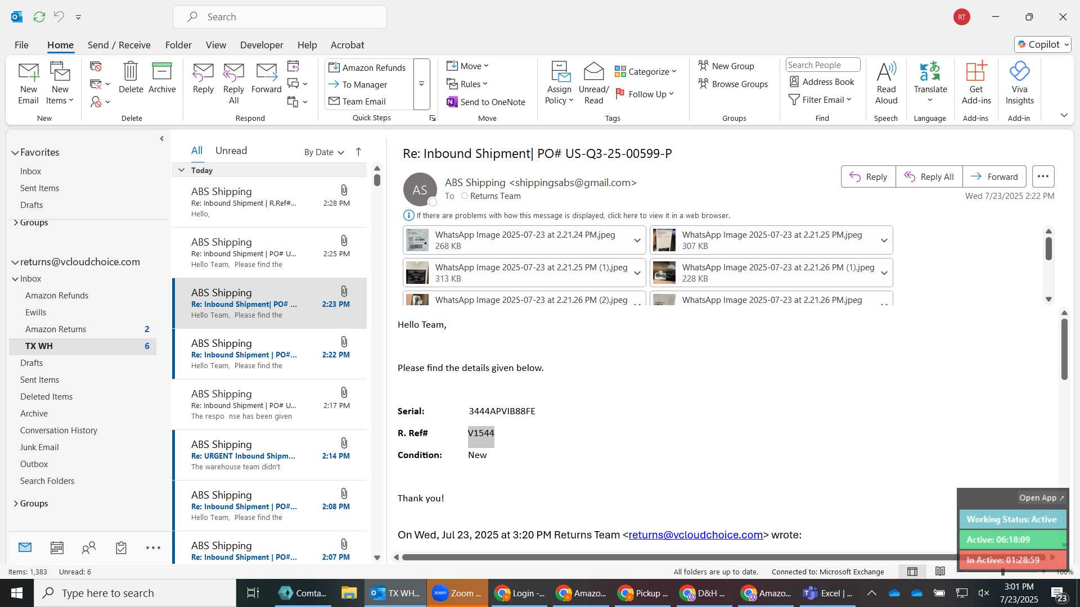Image resolution: width=1080 pixels, height=607 pixels.
Task: Click Browse Groups in ribbon
Action: (x=733, y=84)
